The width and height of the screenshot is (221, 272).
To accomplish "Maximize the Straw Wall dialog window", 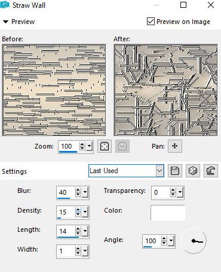I will pyautogui.click(x=183, y=5).
